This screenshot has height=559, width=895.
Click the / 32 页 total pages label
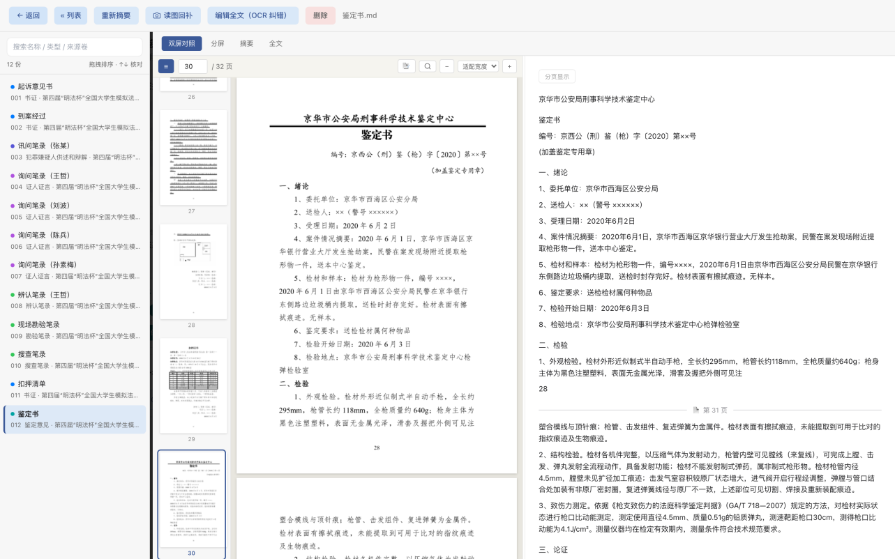[223, 66]
